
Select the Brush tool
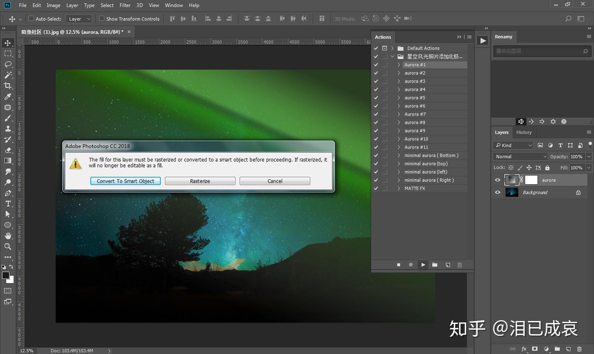(8, 118)
